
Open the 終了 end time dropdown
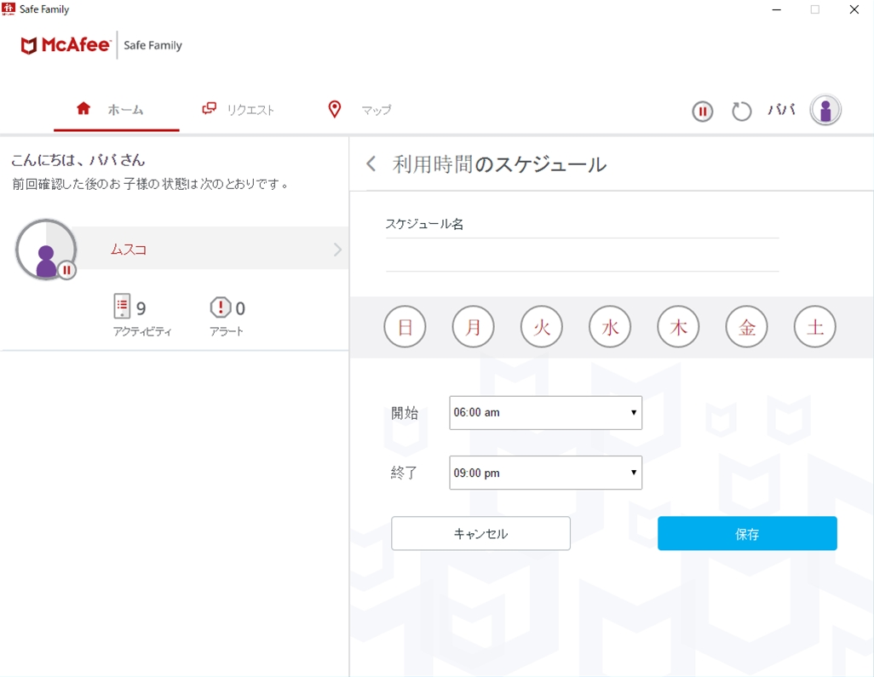(546, 473)
